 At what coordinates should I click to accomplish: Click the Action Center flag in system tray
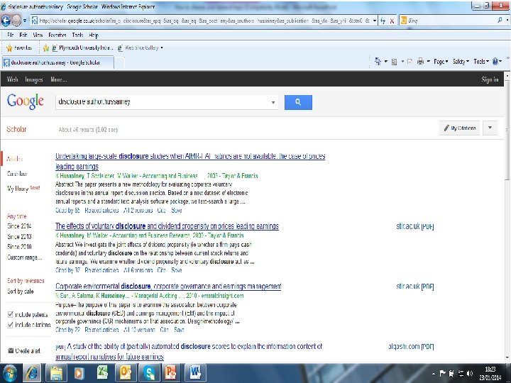click(x=442, y=373)
